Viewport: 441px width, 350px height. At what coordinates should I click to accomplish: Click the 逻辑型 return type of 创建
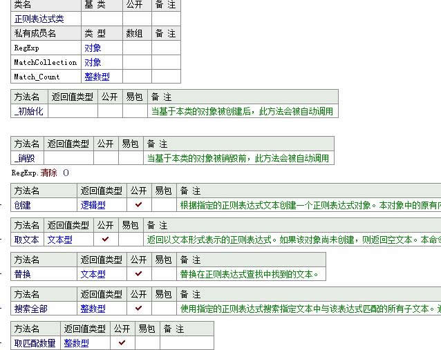(93, 205)
